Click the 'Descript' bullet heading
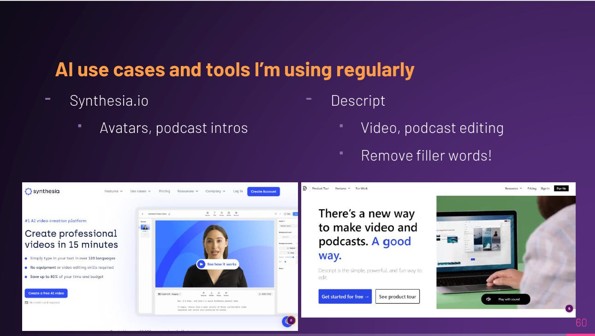The width and height of the screenshot is (595, 336). 358,100
